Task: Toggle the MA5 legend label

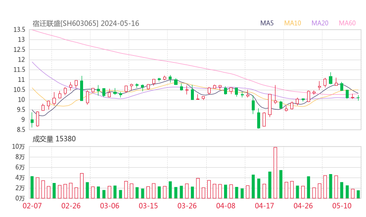Action: [x=267, y=23]
